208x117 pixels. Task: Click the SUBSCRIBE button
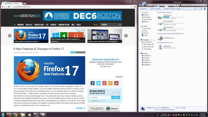click(115, 97)
